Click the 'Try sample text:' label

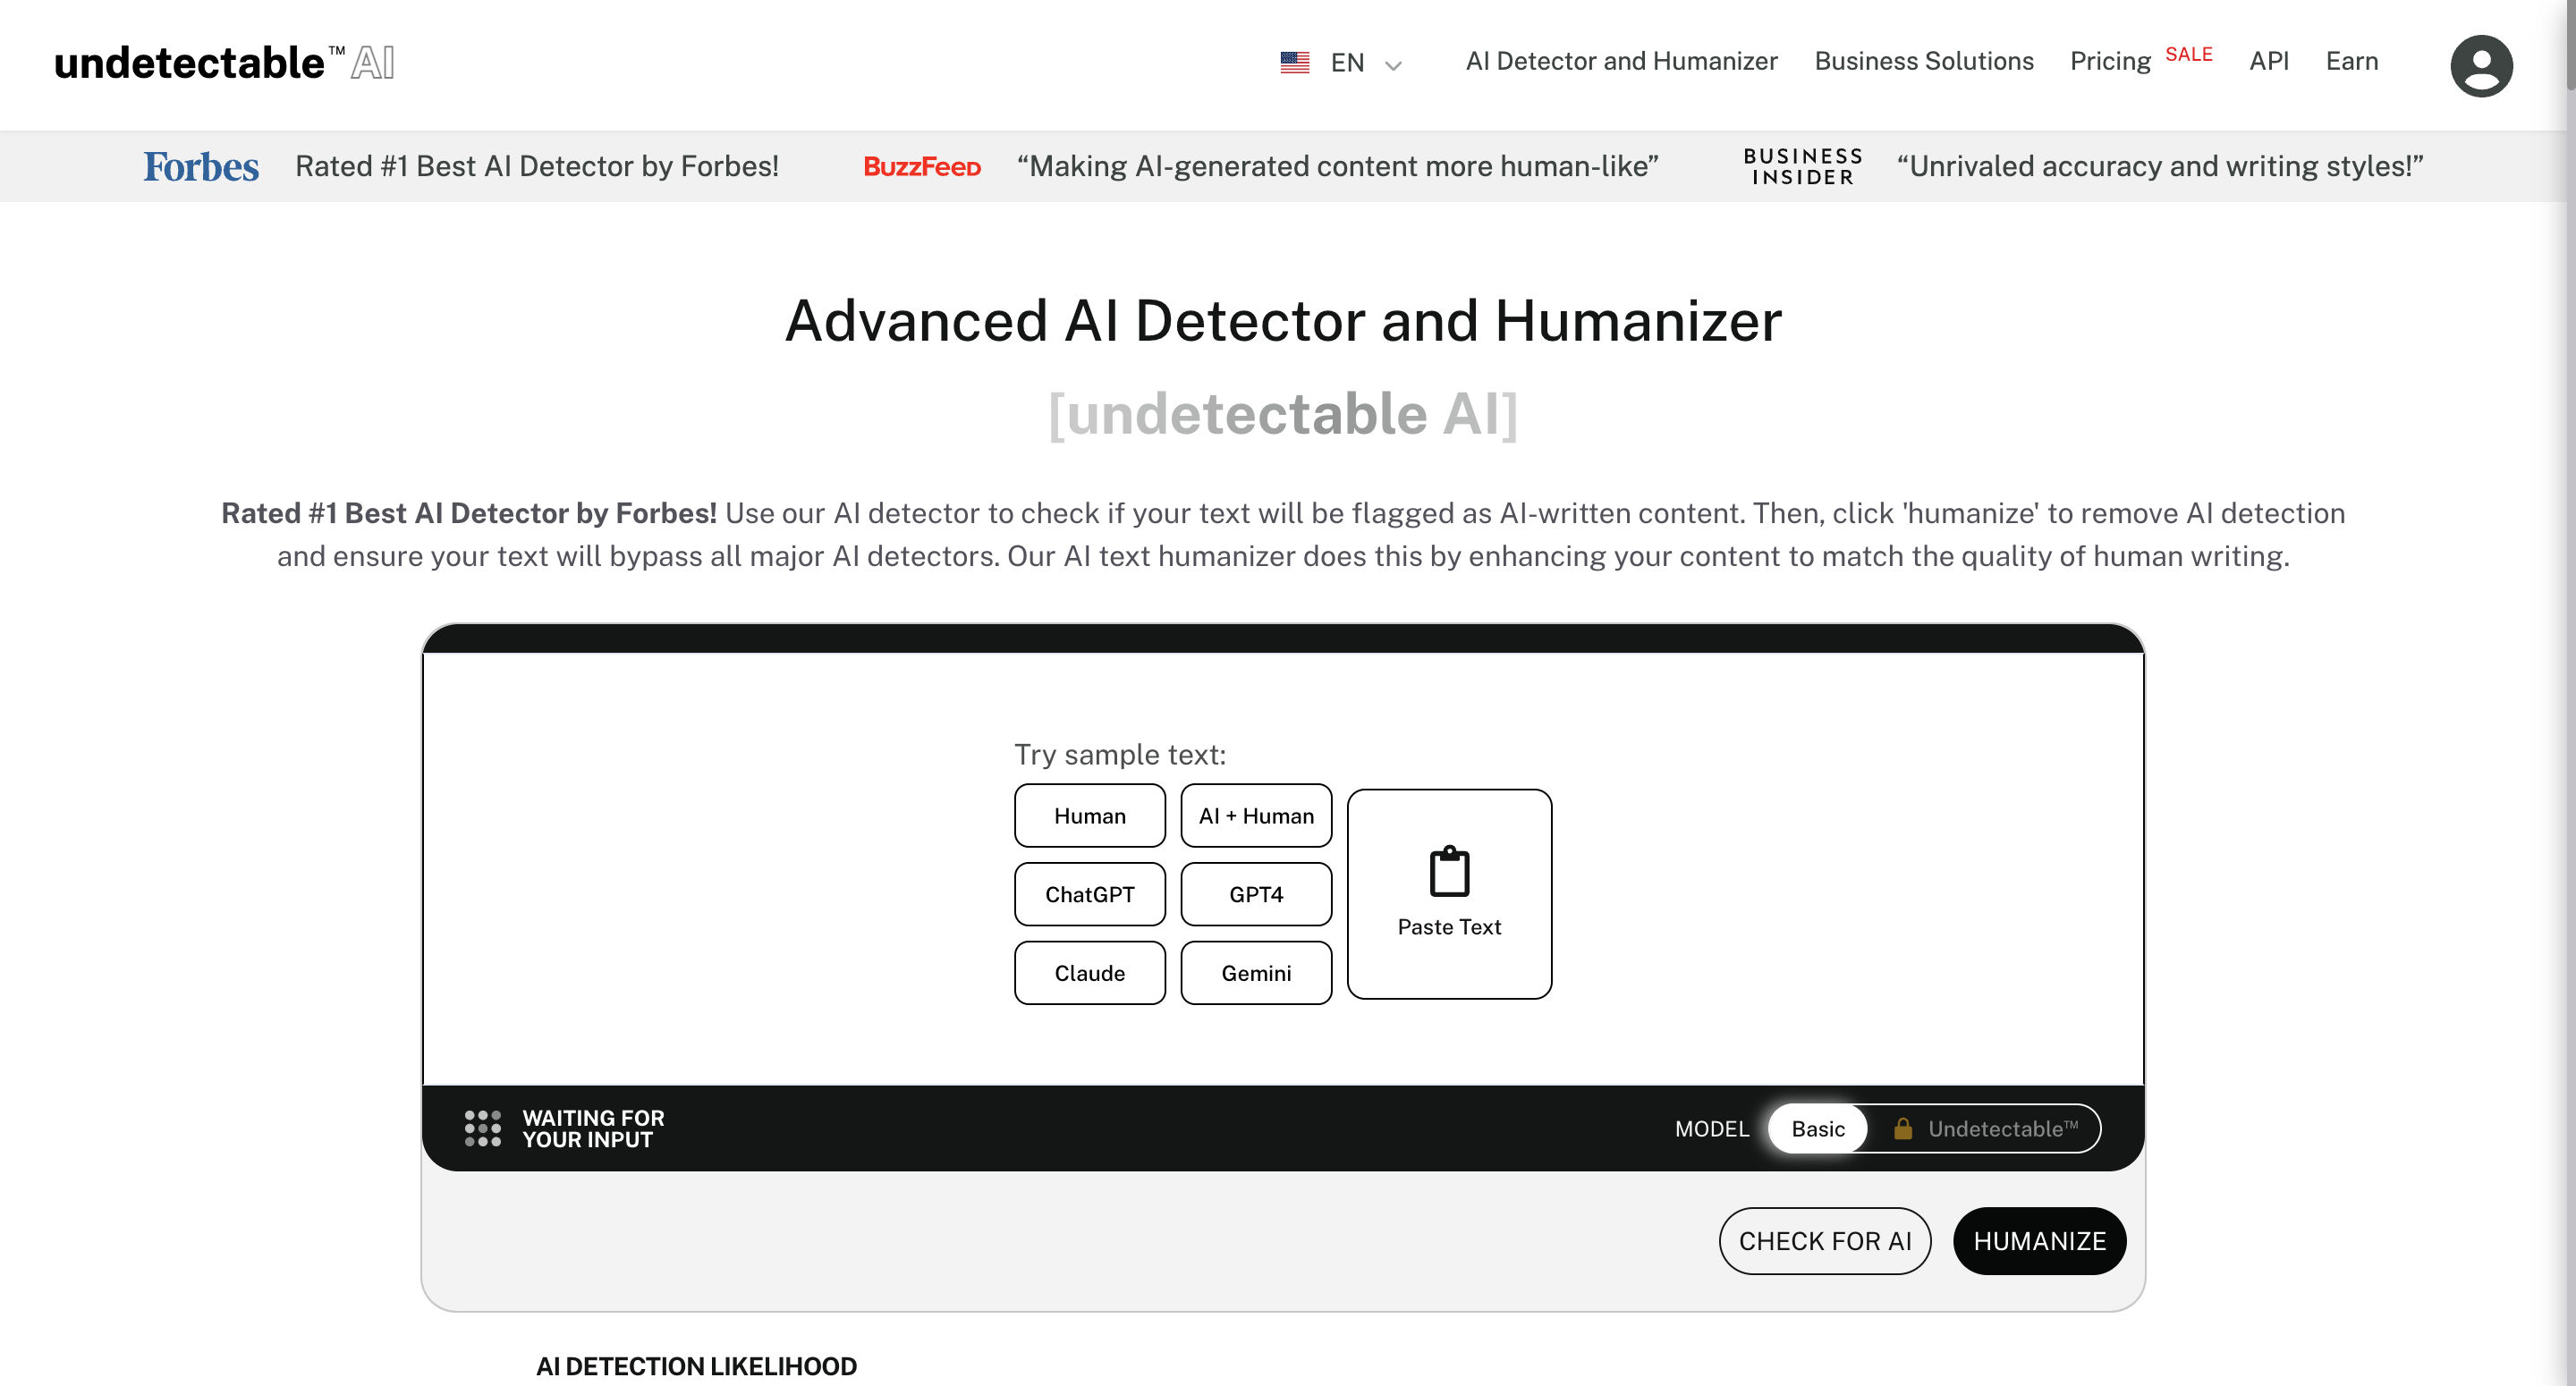click(1120, 754)
